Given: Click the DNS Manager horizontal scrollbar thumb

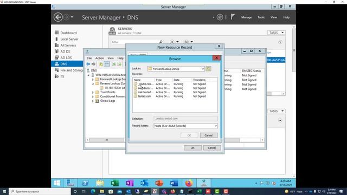Looking at the screenshot, I should tap(107, 140).
